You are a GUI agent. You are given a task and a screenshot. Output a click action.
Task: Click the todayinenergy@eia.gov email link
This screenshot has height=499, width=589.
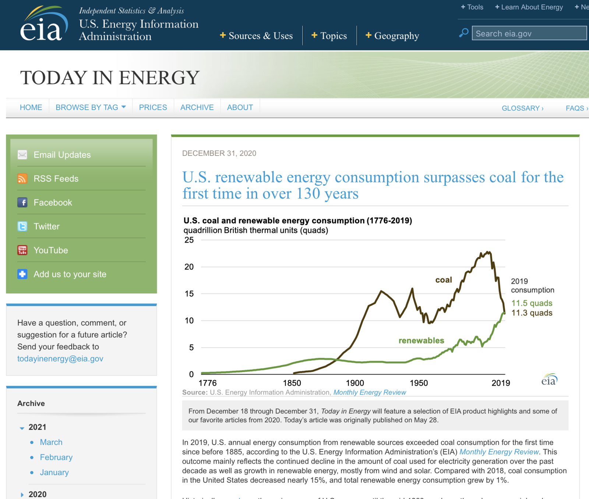(60, 359)
